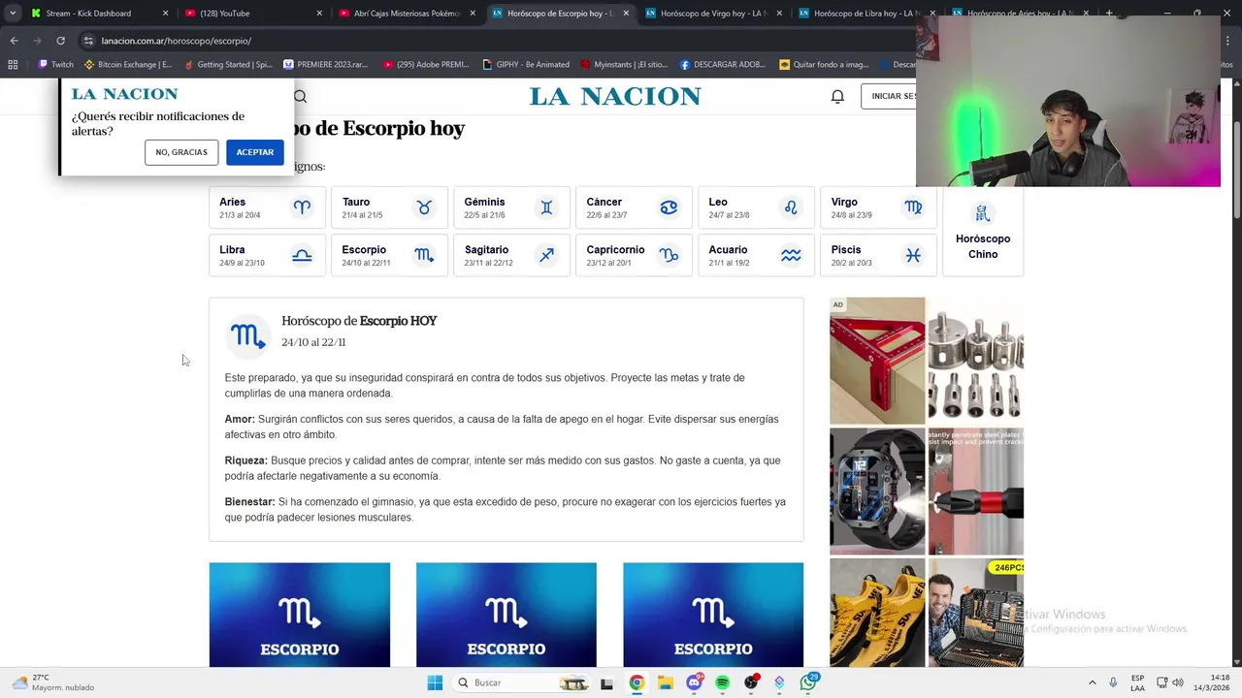Open Discord from the taskbar

(x=694, y=682)
